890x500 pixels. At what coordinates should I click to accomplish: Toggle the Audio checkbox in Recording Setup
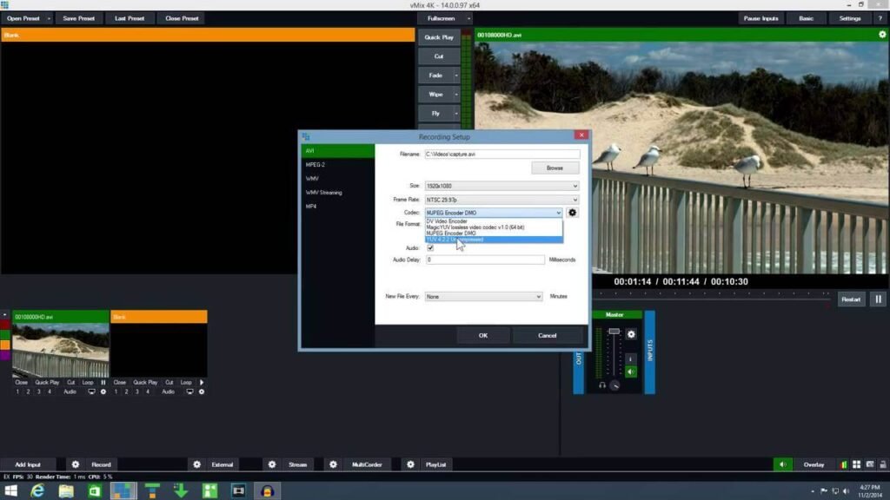[x=430, y=247]
